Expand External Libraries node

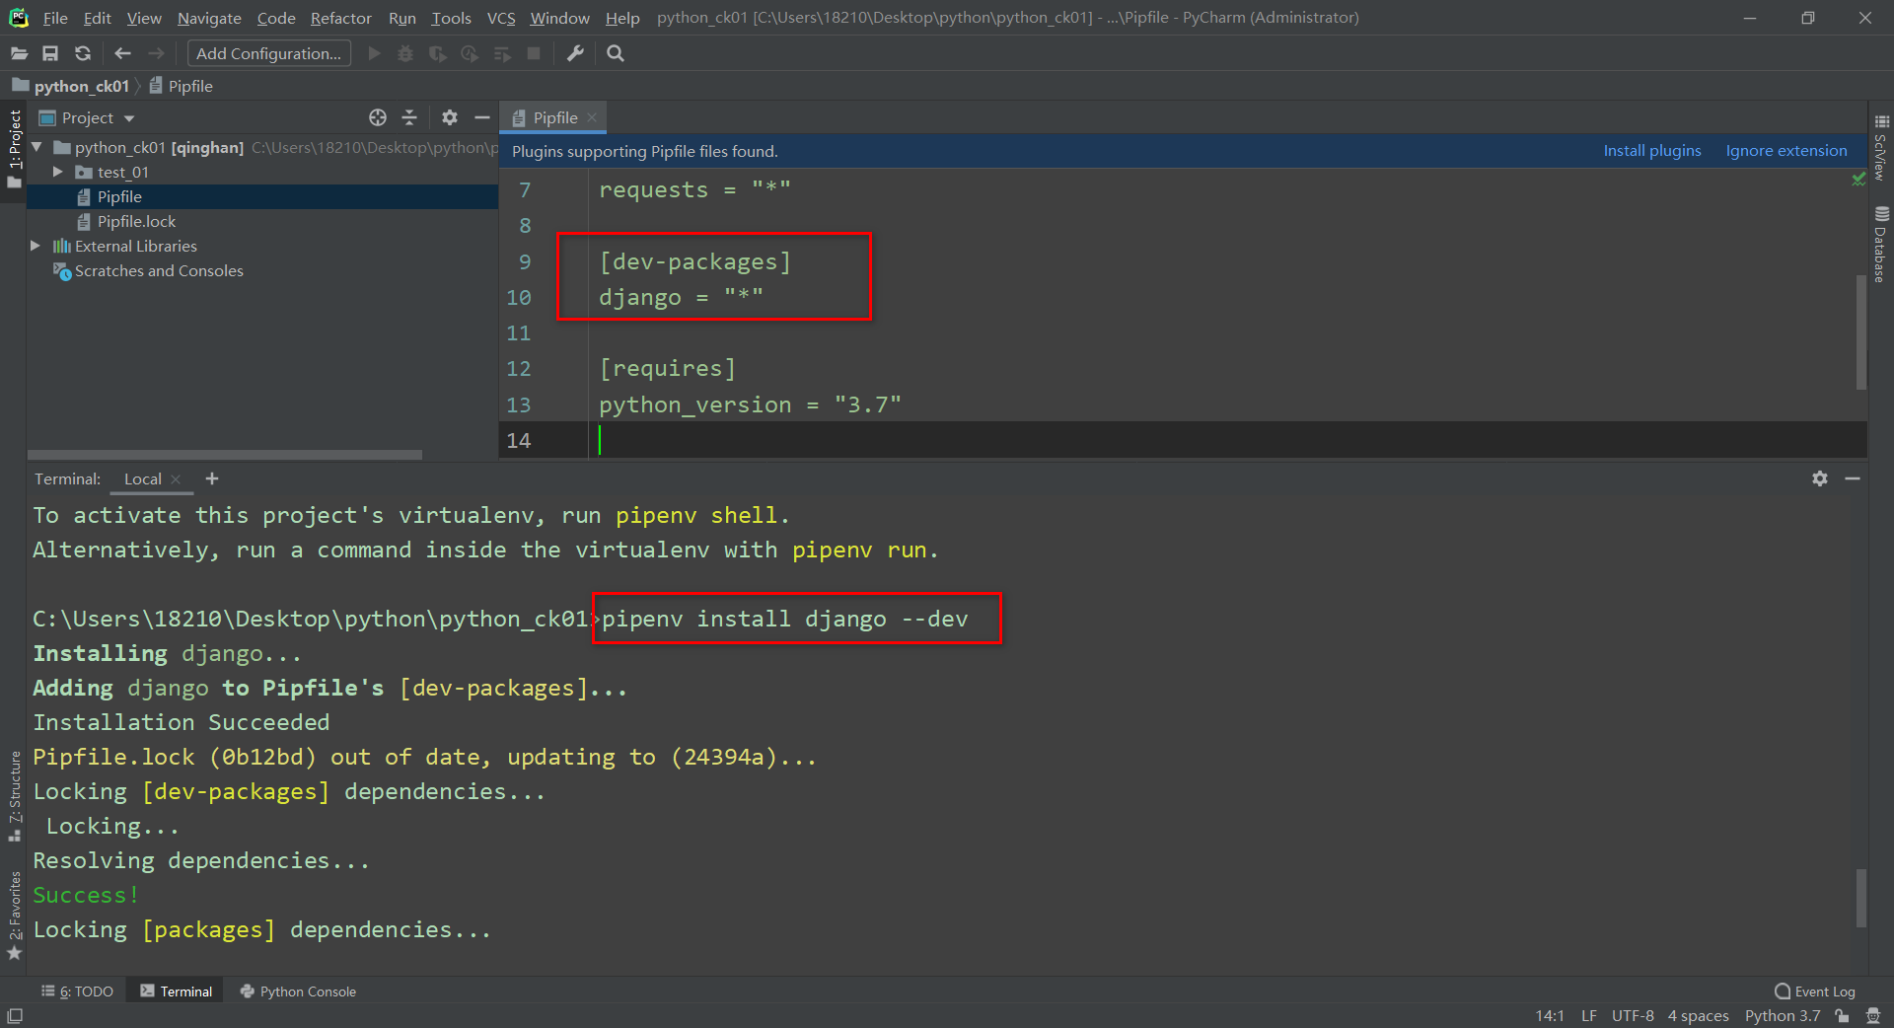[36, 246]
